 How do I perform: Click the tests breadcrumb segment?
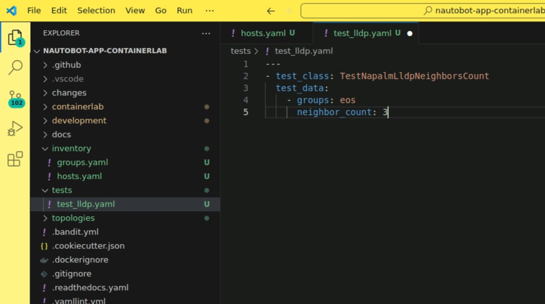[240, 51]
